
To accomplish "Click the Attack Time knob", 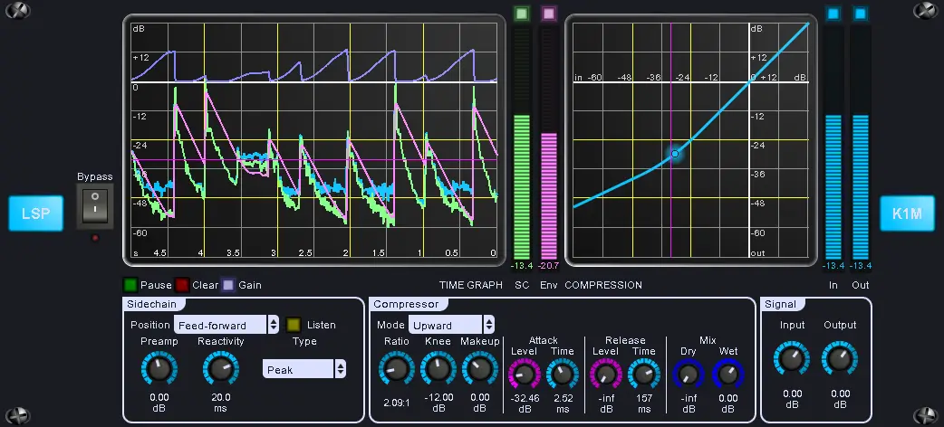I will pos(563,374).
